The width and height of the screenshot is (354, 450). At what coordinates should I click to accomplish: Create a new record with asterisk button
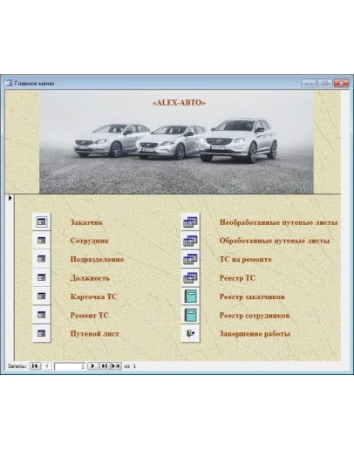pos(116,366)
